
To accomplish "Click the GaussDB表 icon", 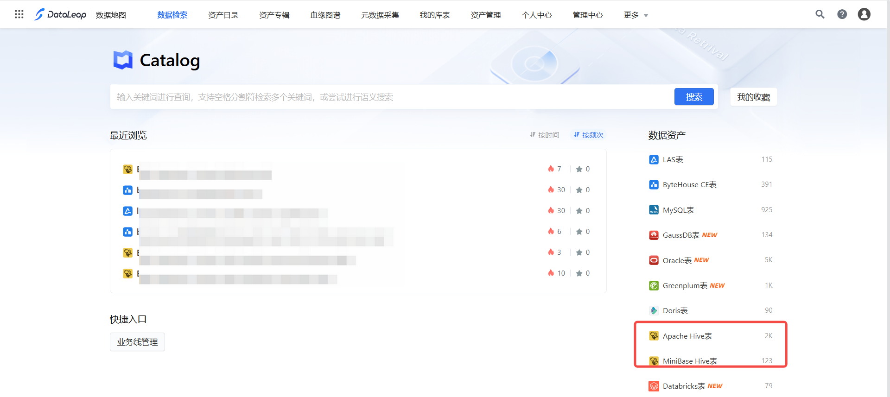I will tap(654, 235).
